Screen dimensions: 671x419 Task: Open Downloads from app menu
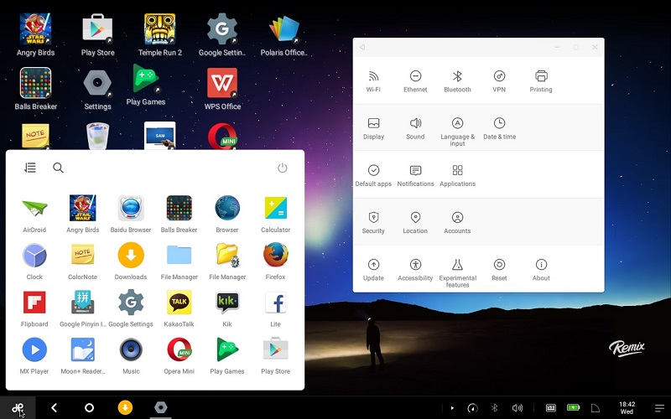(131, 261)
